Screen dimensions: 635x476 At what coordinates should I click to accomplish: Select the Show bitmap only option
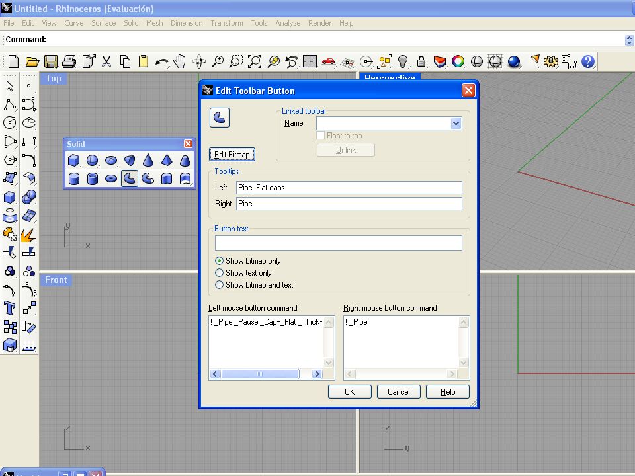219,261
